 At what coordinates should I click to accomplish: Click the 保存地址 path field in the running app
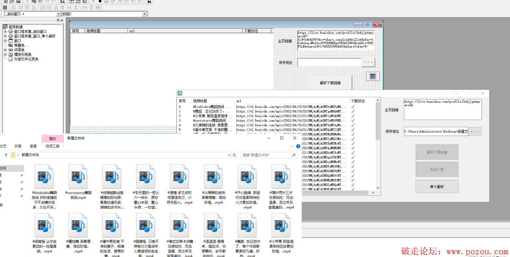point(436,132)
